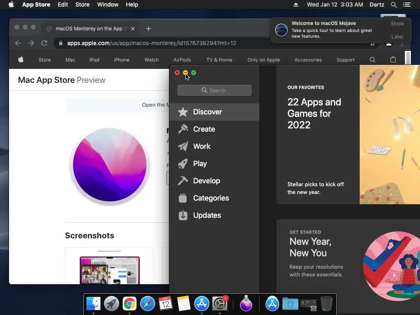Open Google Chrome from the Dock
This screenshot has height=315, width=420.
129,304
